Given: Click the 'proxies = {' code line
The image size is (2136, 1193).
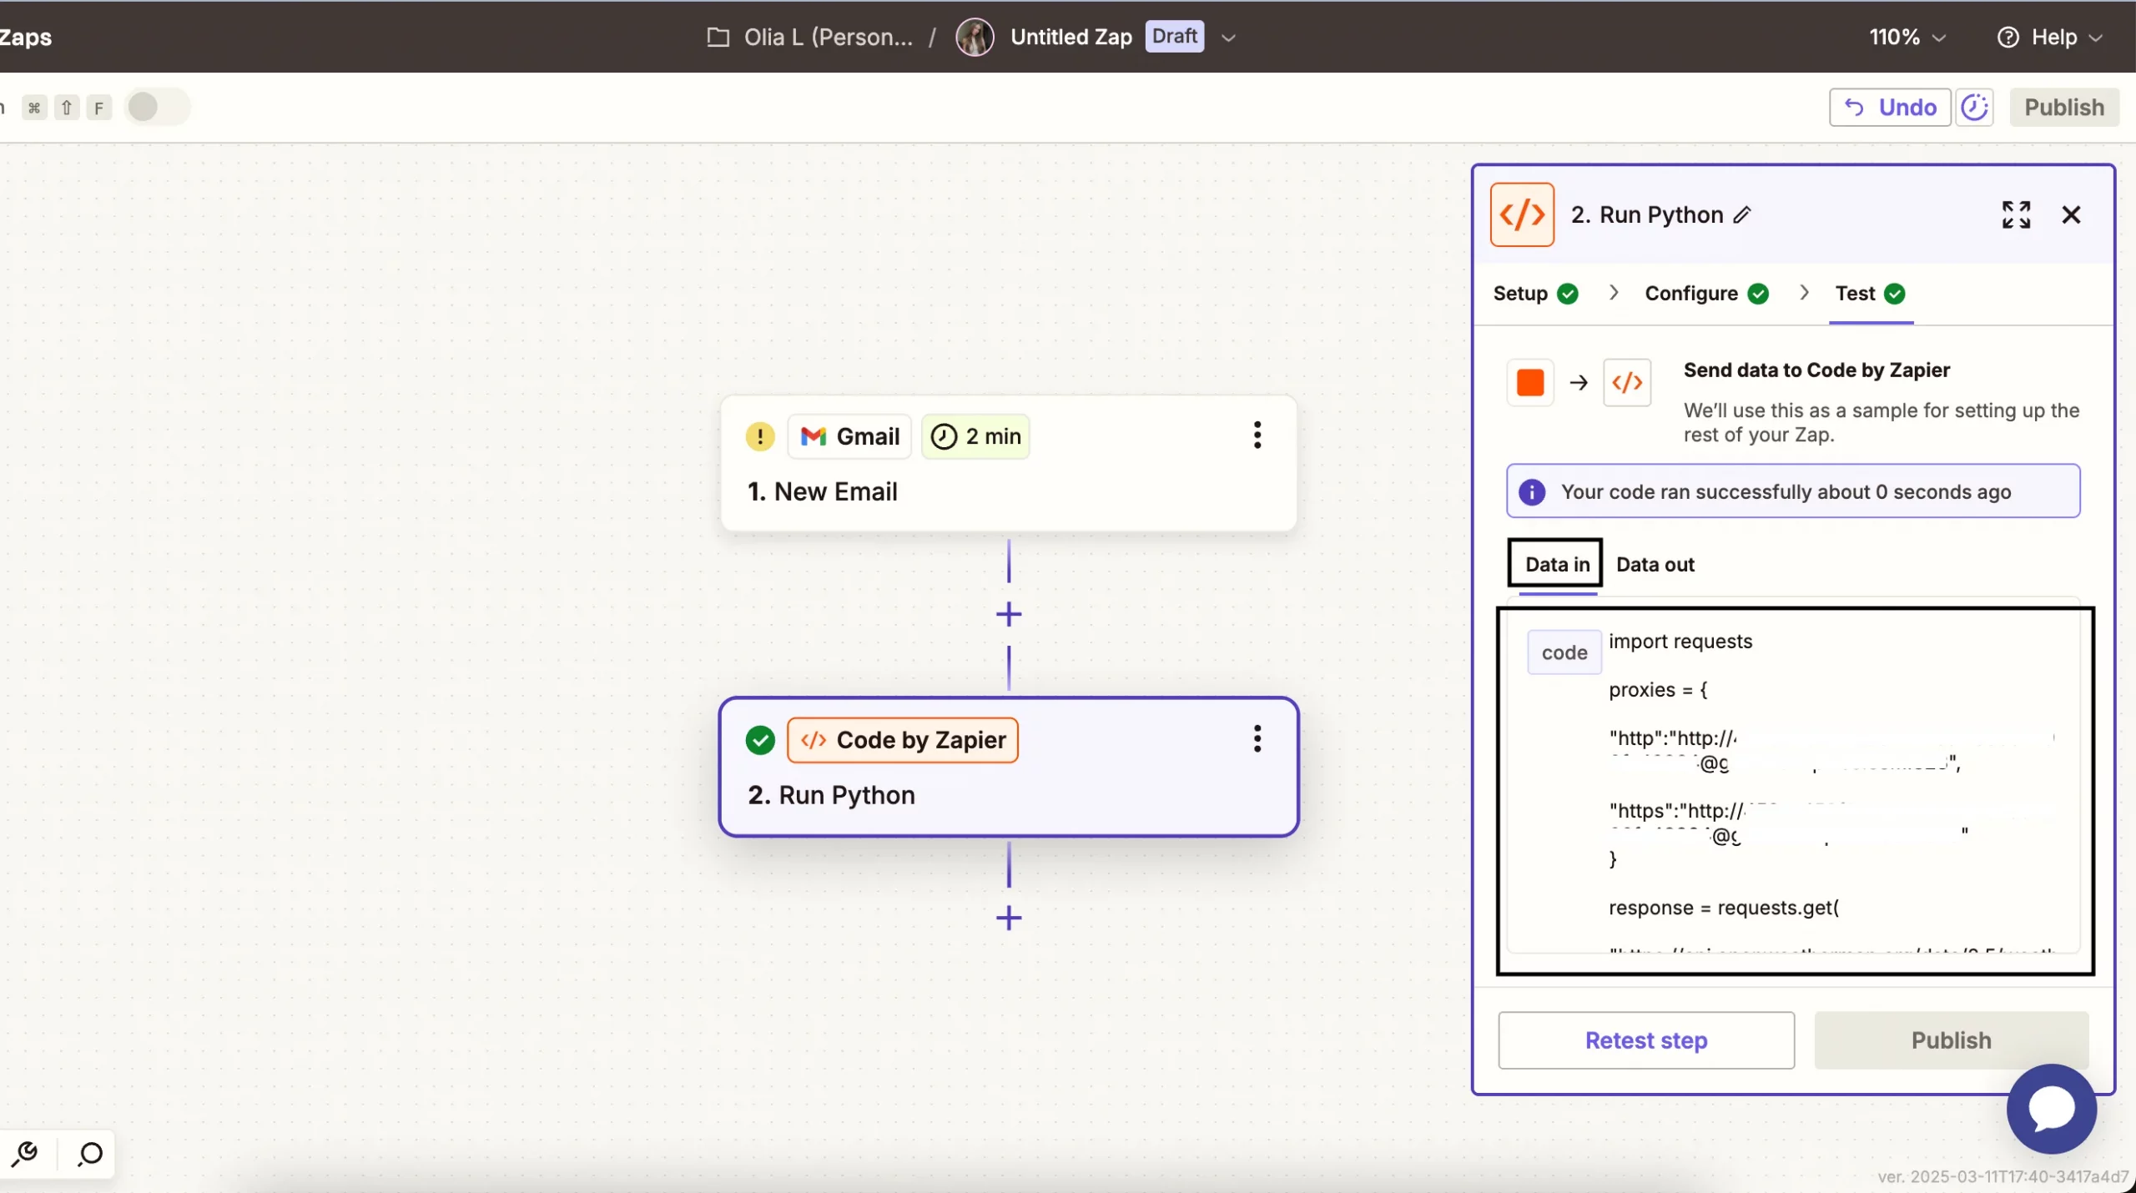Looking at the screenshot, I should 1657,689.
